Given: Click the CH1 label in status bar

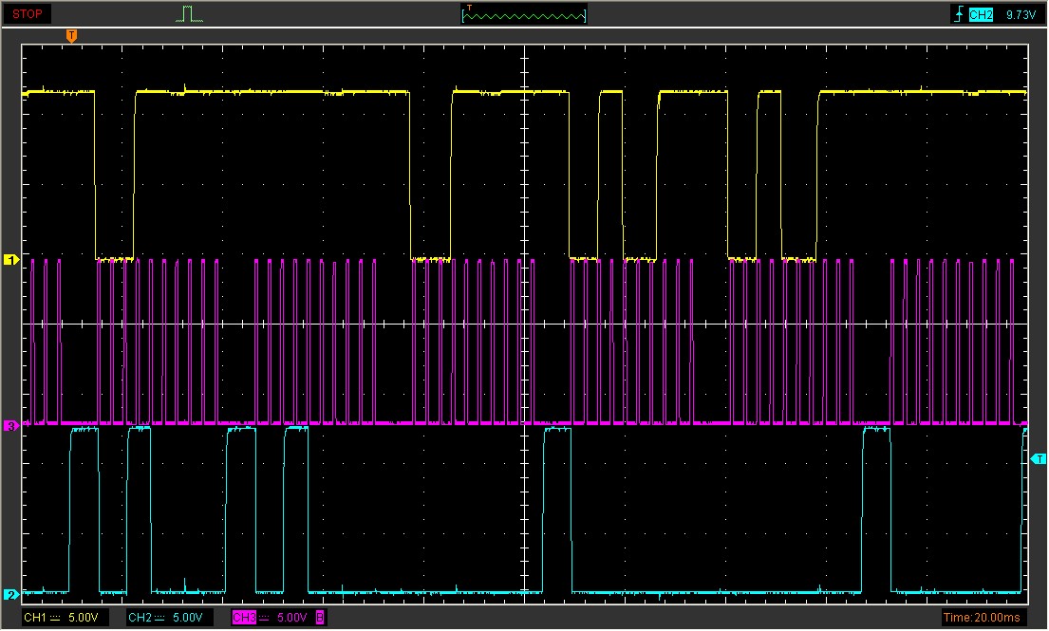Looking at the screenshot, I should [x=35, y=617].
